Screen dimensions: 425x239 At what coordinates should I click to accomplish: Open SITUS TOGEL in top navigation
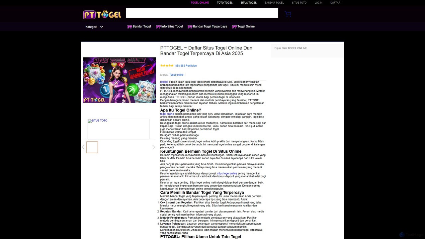click(x=249, y=3)
